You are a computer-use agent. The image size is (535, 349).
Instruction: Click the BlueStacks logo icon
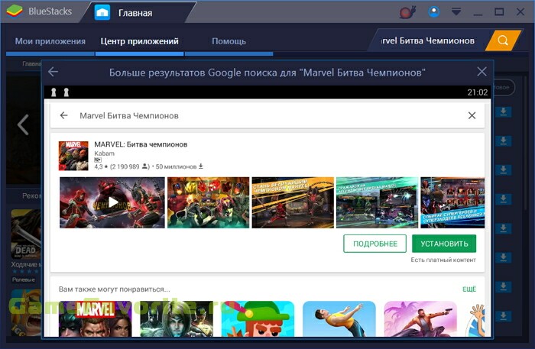coord(15,11)
